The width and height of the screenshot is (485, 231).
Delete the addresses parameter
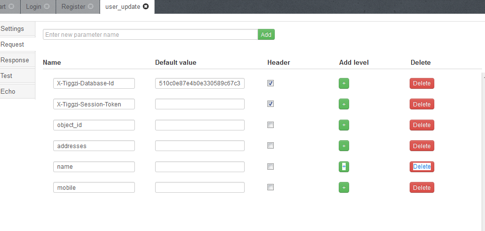(421, 146)
